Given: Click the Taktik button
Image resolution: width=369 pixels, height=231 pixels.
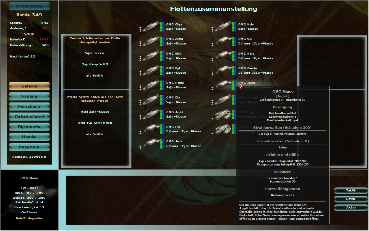Looking at the screenshot, I should (351, 191).
